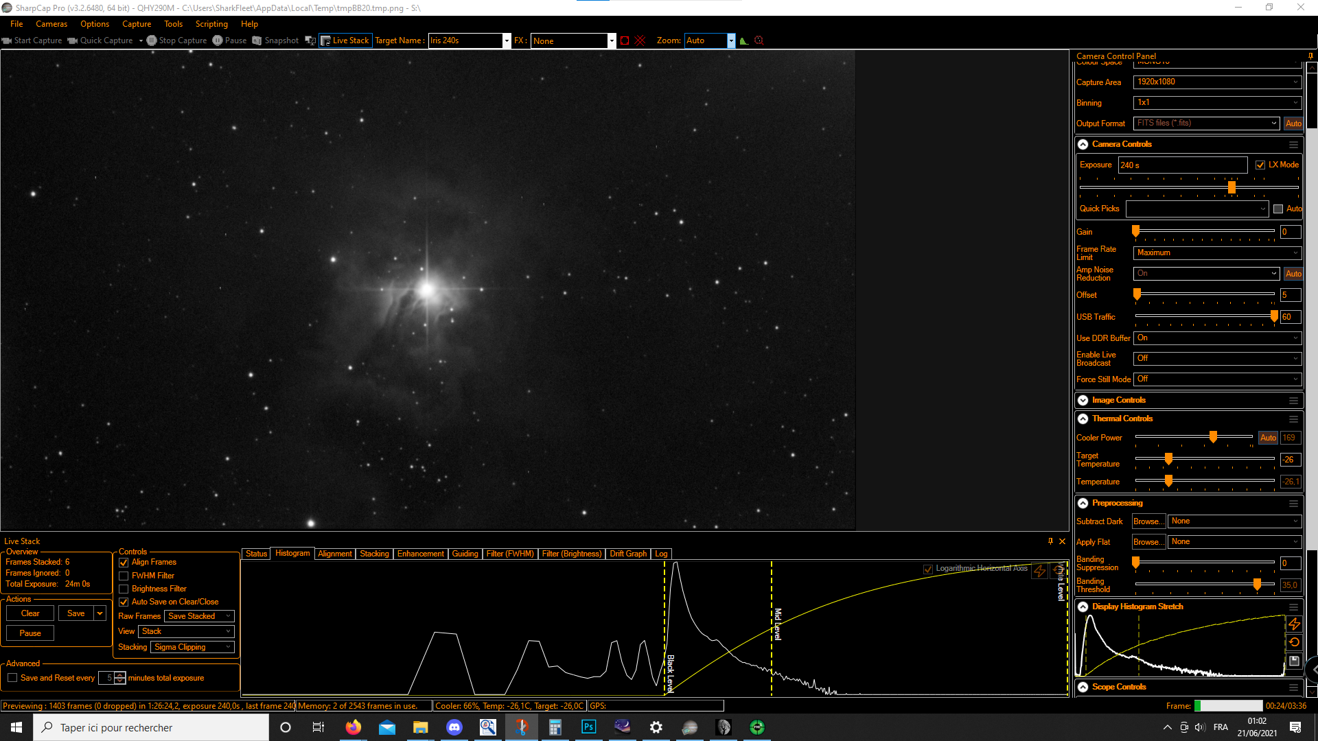Collapse the Camera Controls section

(1083, 145)
